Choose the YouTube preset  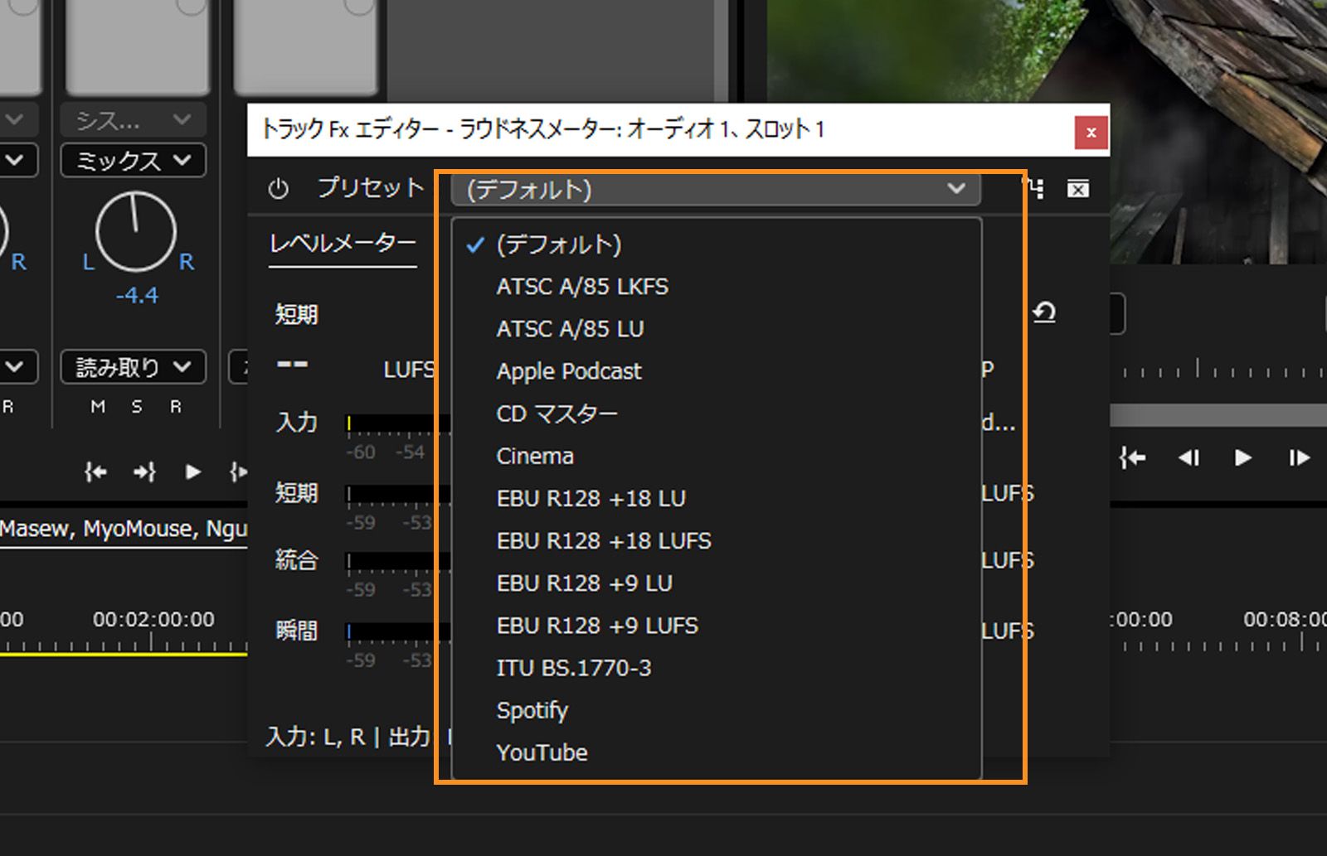tap(717, 752)
